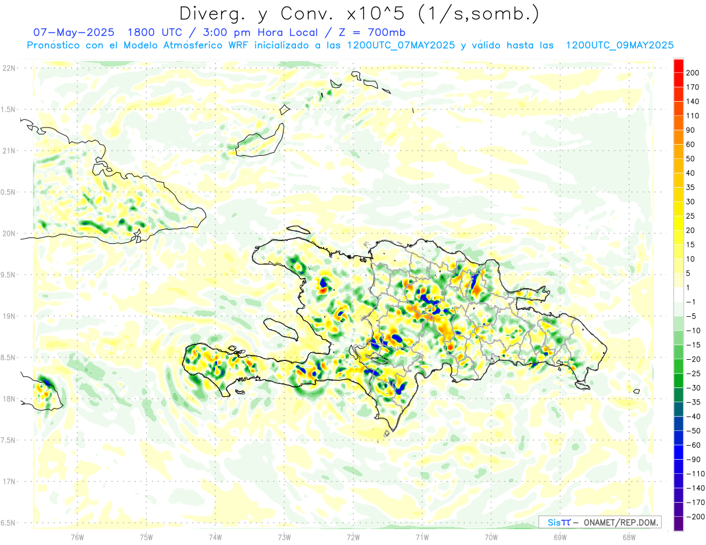
Task: Click the '6.5N' latitude label
Action: [x=8, y=523]
